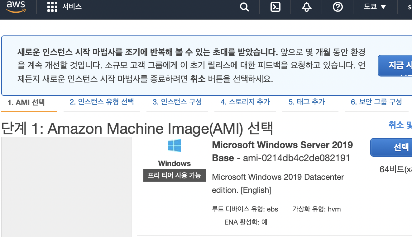
Task: Click the 64비트 architecture text
Action: click(396, 170)
